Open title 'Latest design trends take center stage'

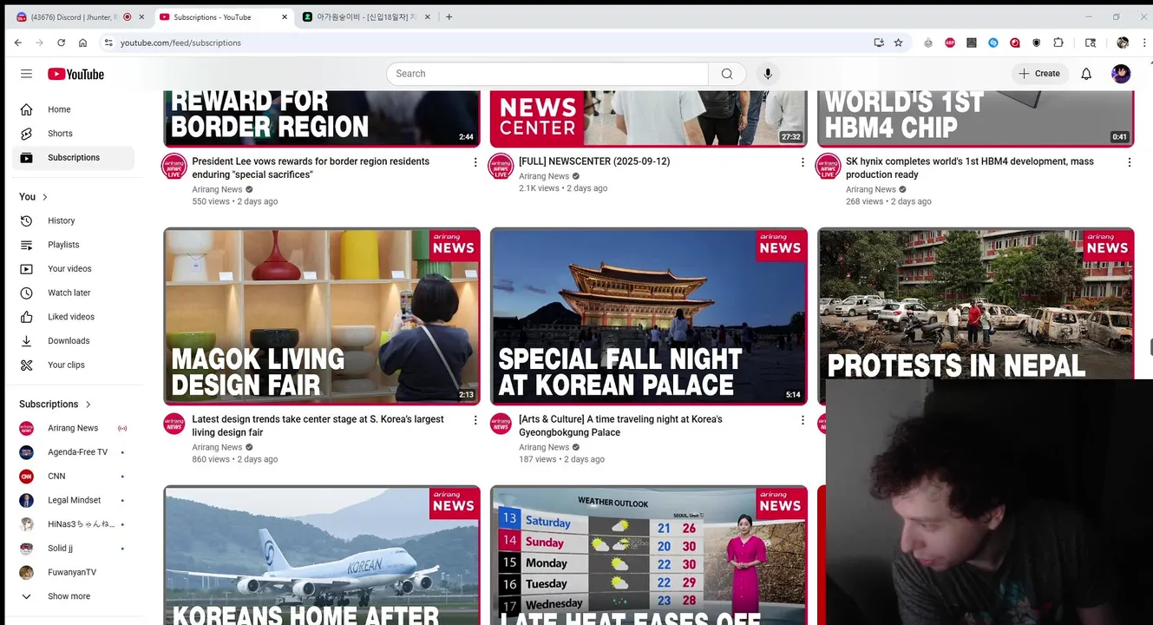coord(318,426)
